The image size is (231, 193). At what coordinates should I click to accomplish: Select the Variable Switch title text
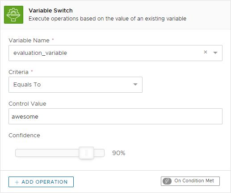tap(50, 11)
